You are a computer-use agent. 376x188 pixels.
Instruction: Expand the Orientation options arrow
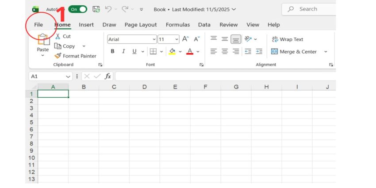(x=256, y=39)
